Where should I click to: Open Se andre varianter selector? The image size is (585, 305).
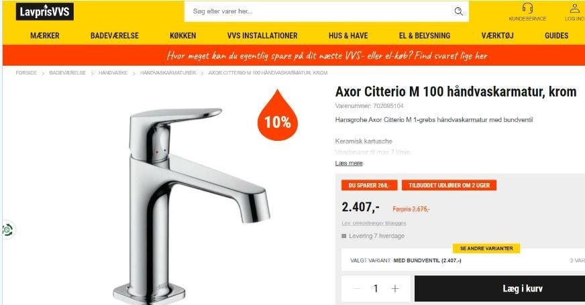click(x=486, y=248)
